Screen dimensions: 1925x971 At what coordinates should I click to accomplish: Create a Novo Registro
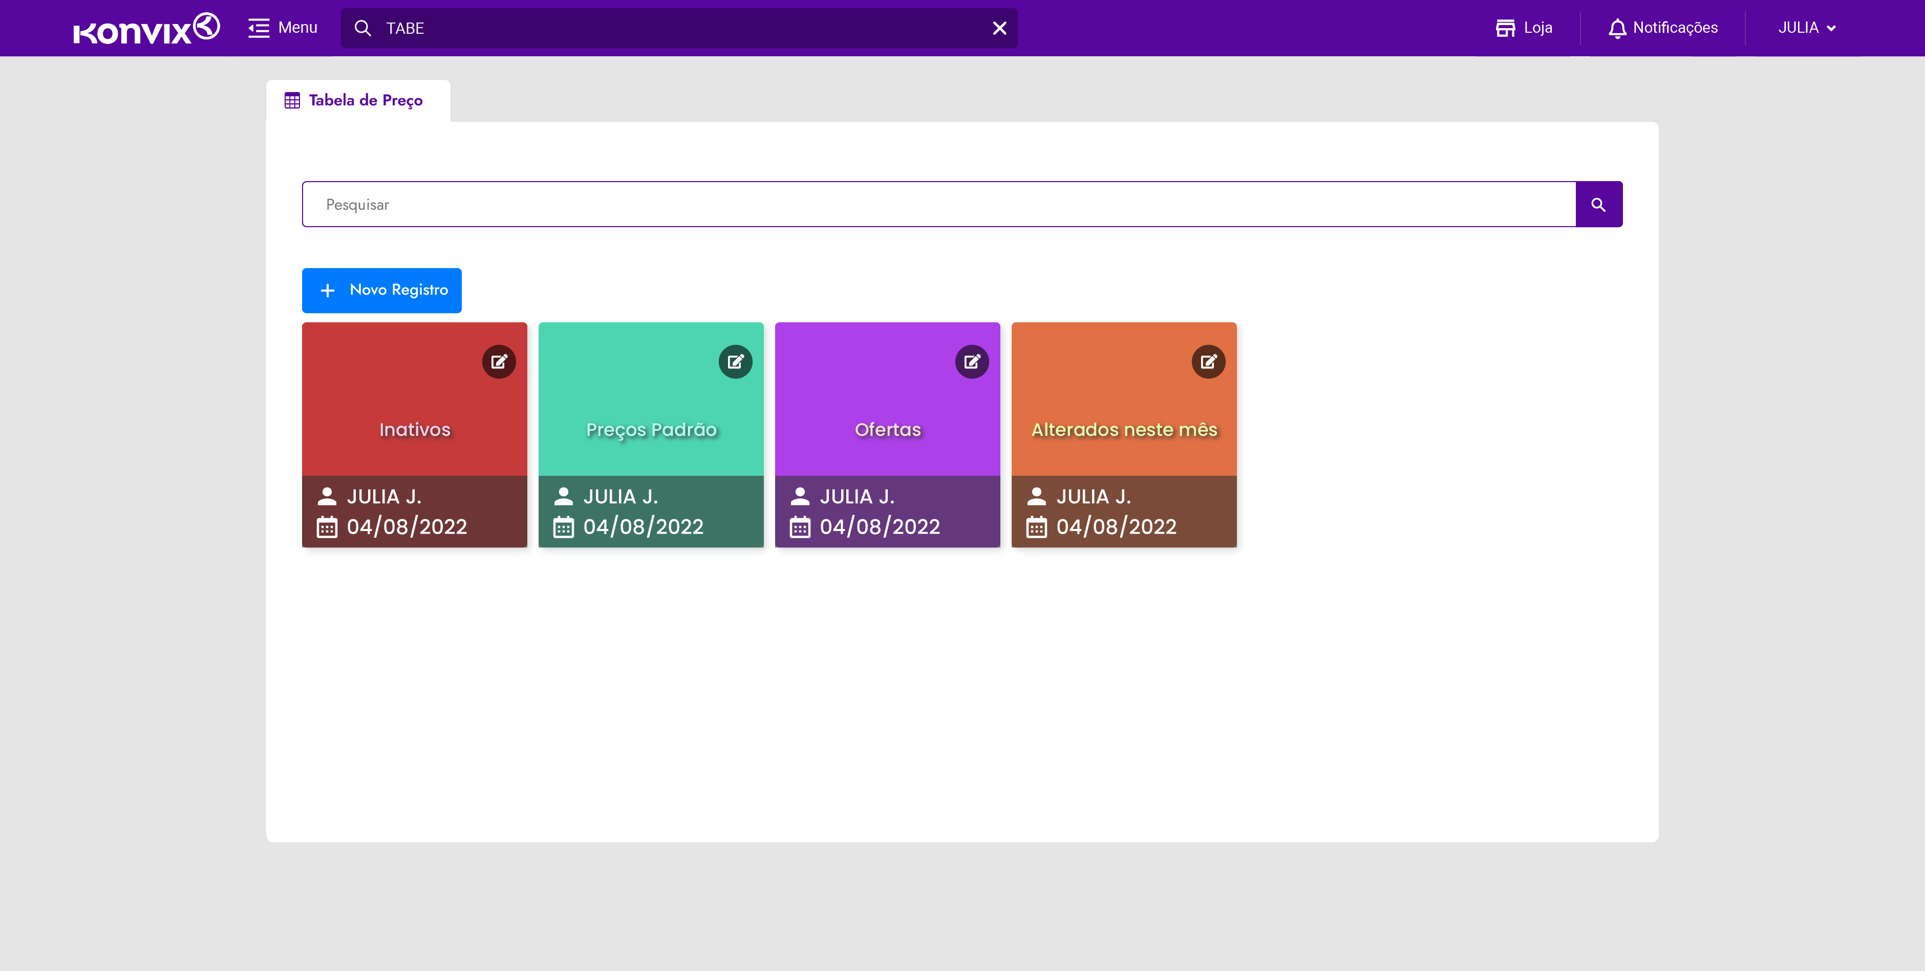pos(381,290)
